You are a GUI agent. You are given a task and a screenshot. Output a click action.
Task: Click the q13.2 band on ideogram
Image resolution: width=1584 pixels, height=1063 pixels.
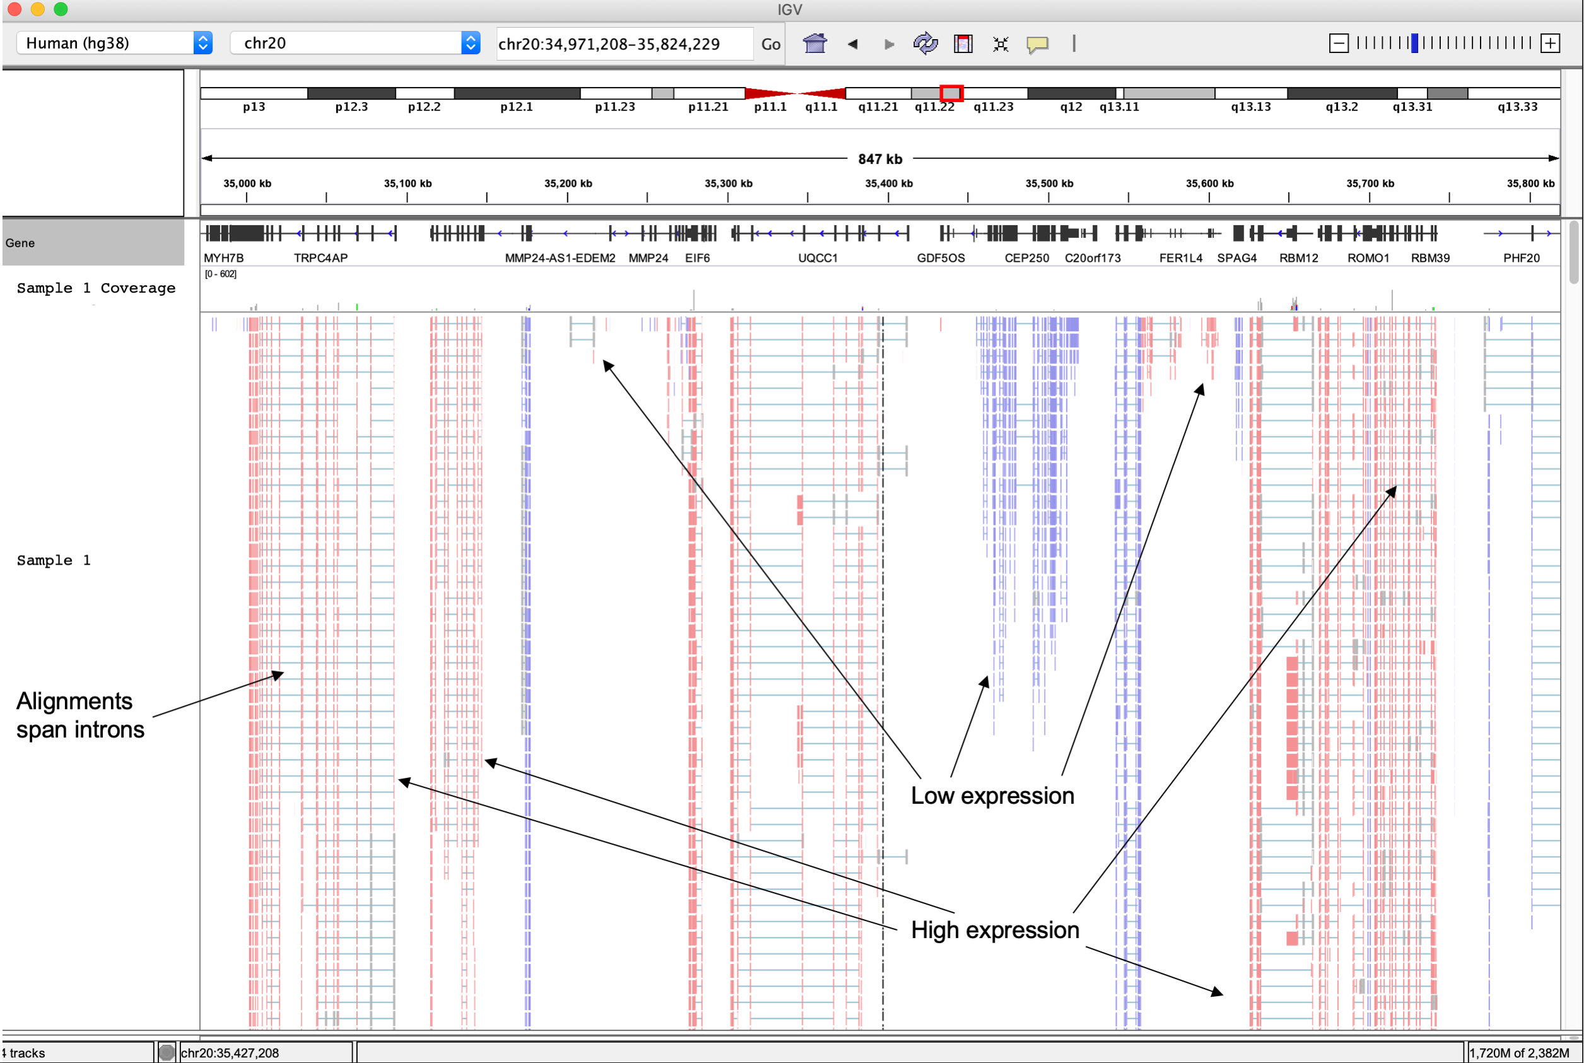pyautogui.click(x=1341, y=93)
